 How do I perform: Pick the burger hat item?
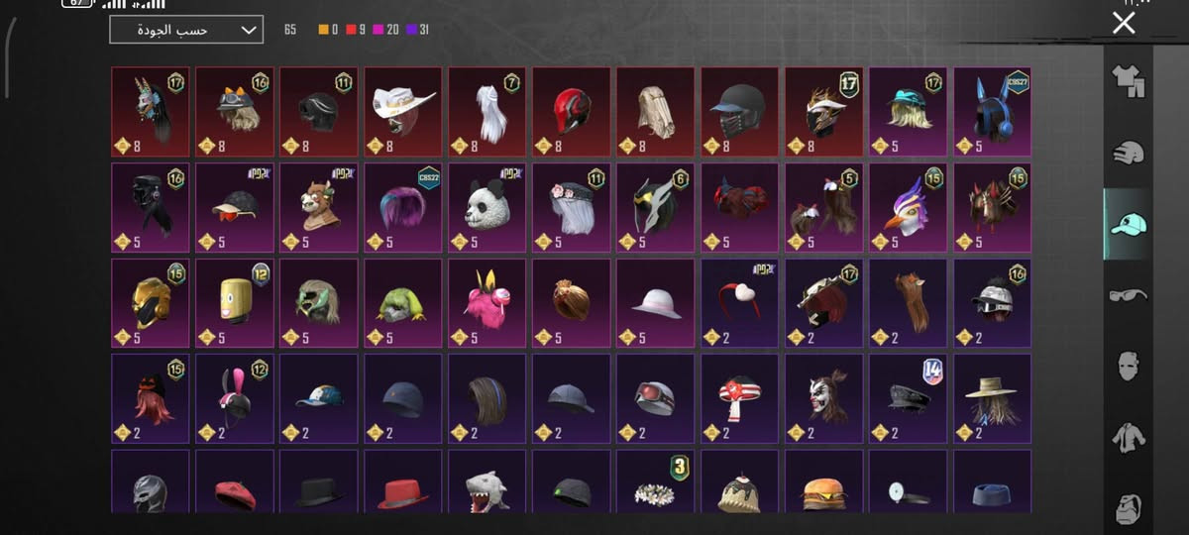click(823, 481)
